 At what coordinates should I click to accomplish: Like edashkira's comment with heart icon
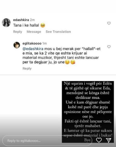click(109, 23)
